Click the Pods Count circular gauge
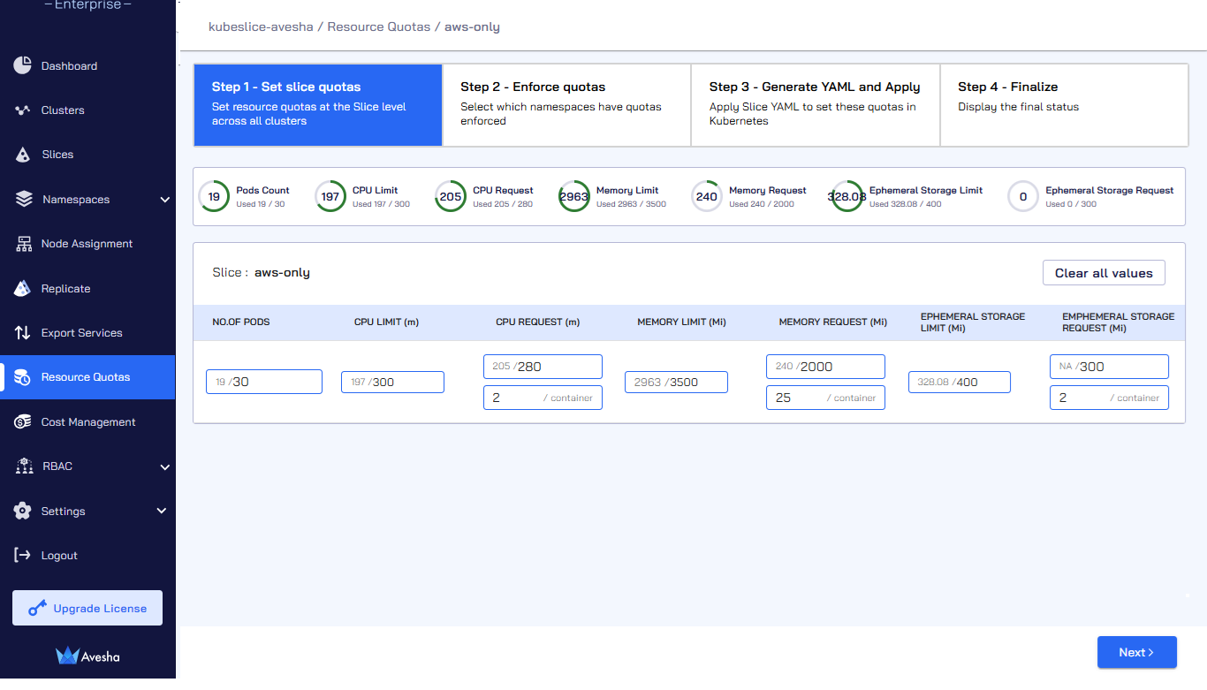This screenshot has width=1207, height=690. [214, 196]
